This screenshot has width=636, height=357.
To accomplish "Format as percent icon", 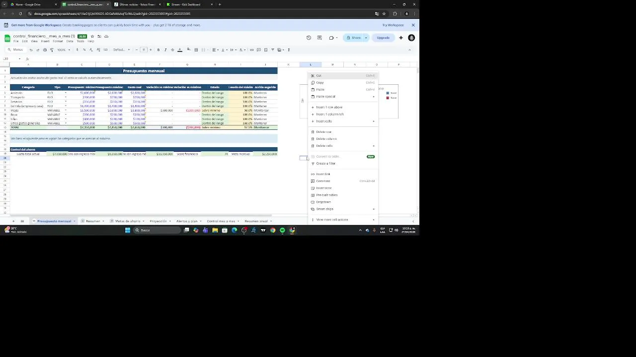I will click(84, 50).
